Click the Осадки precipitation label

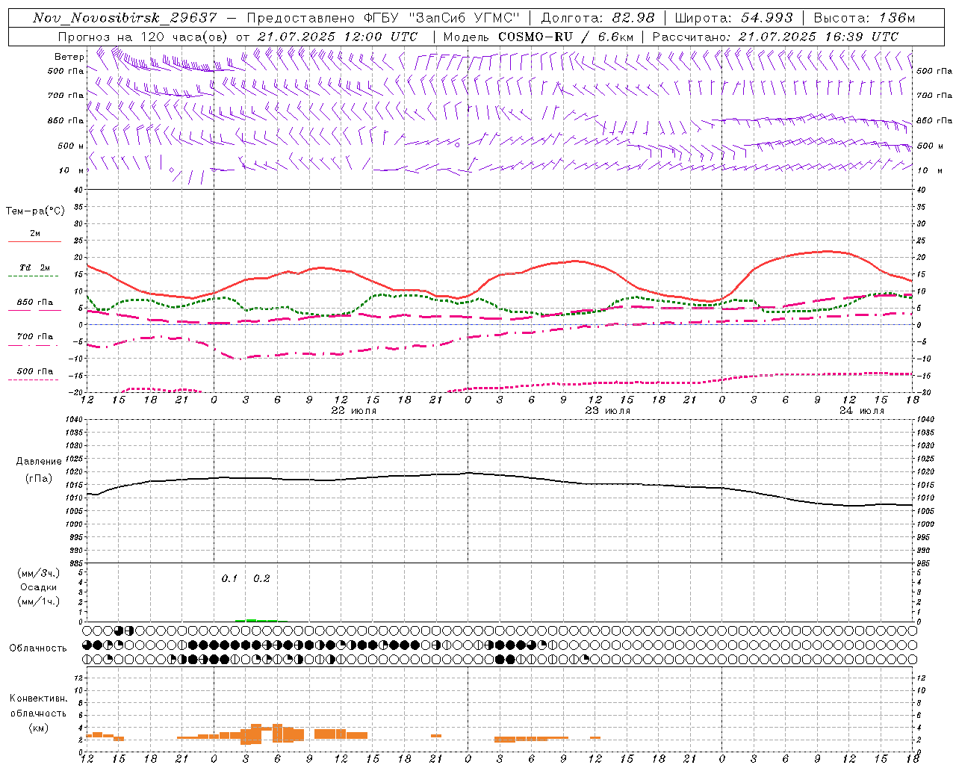[39, 587]
